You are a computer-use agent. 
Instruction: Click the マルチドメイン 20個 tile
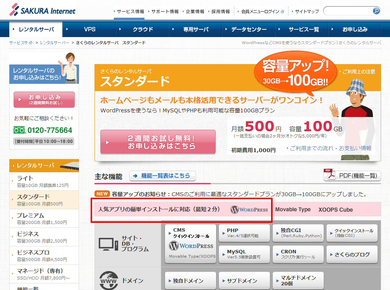coord(298,281)
